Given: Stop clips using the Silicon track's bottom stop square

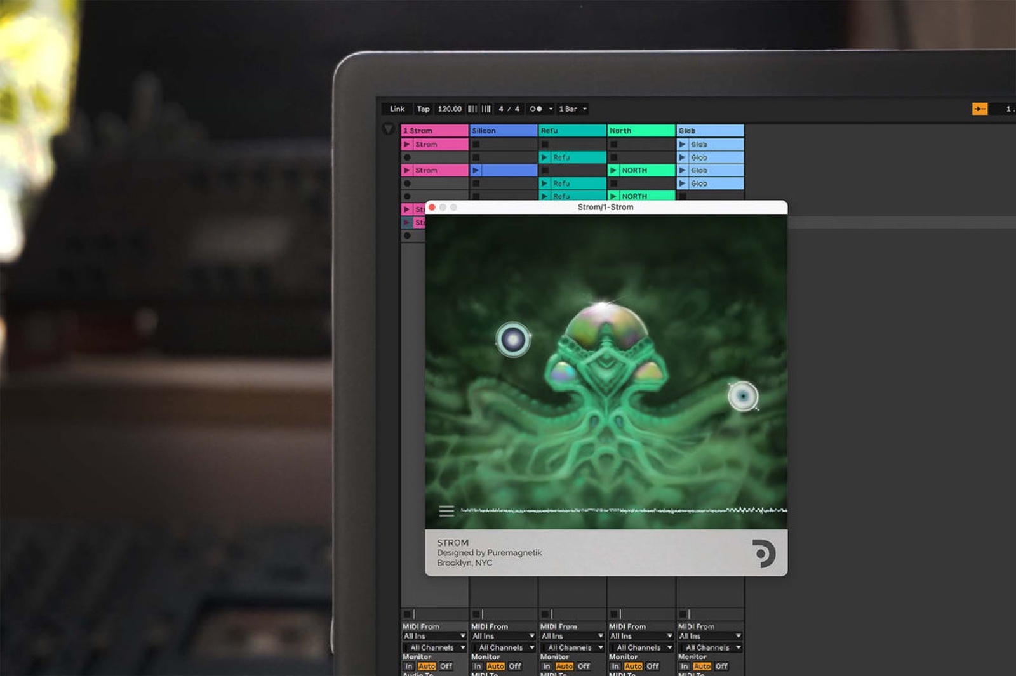Looking at the screenshot, I should pyautogui.click(x=476, y=614).
